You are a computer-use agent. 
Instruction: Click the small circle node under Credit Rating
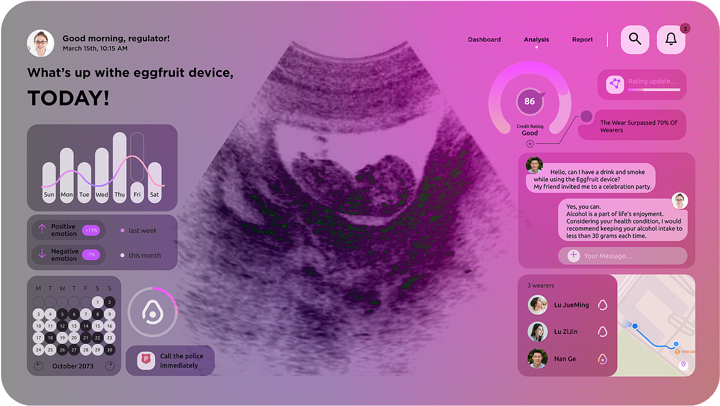530,144
